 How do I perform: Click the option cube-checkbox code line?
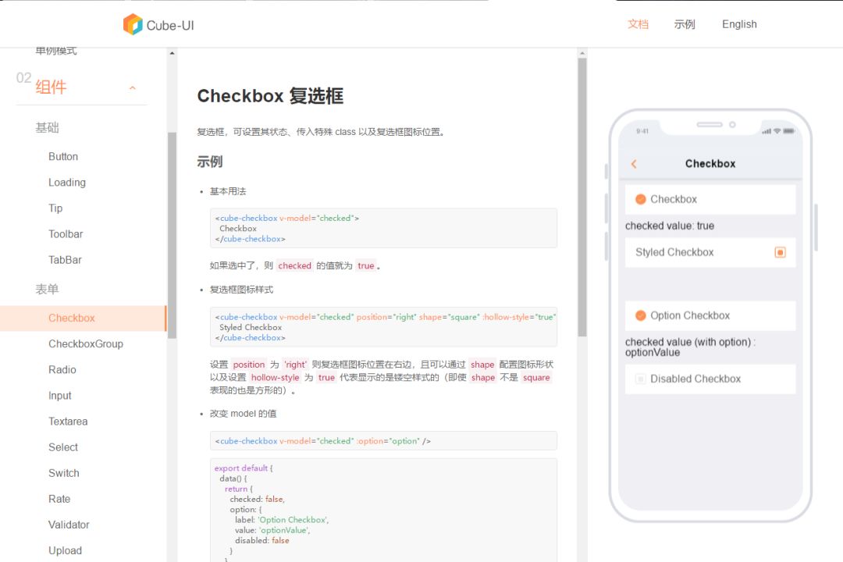(383, 441)
